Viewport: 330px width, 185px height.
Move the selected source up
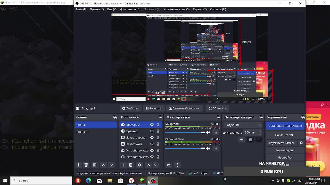148,165
